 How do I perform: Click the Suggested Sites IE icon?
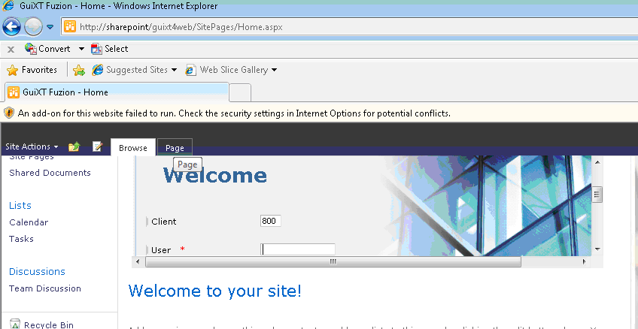click(98, 70)
